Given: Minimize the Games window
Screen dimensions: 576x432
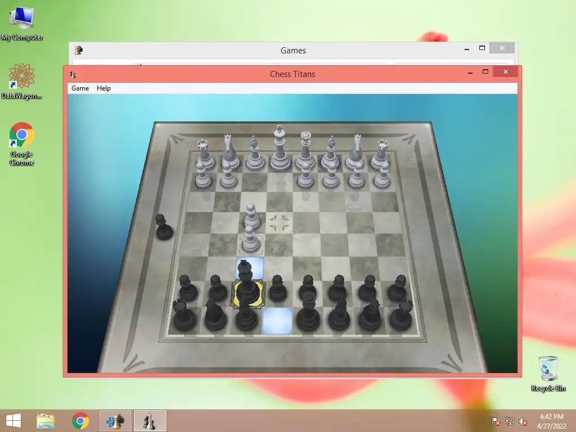Looking at the screenshot, I should point(466,48).
